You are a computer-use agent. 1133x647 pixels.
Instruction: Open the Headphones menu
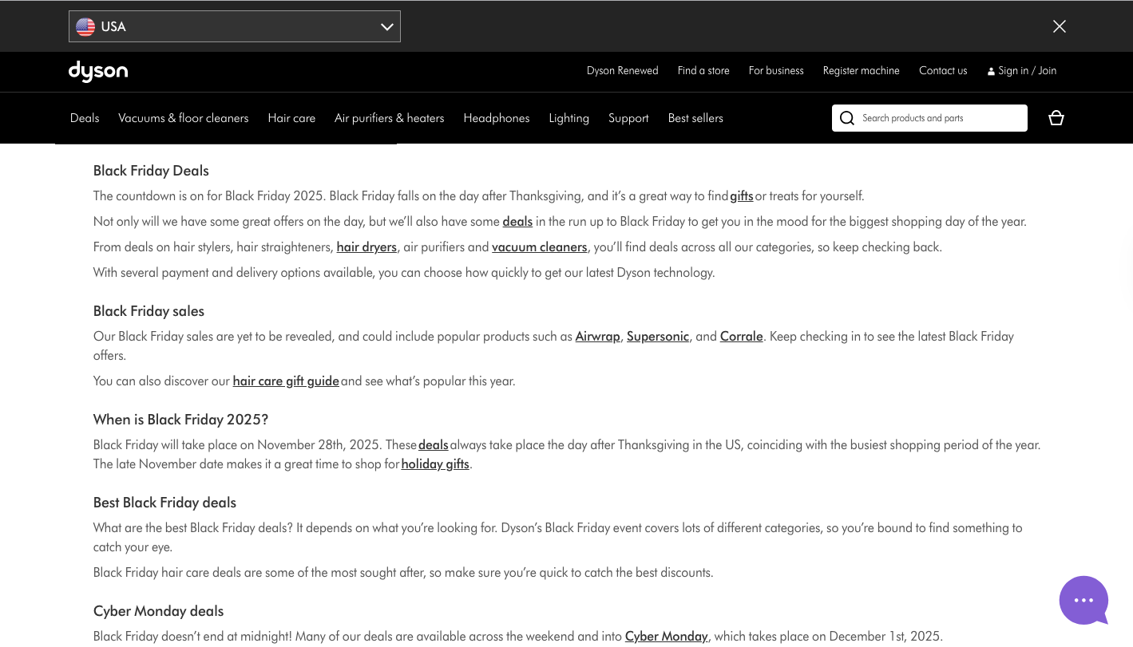497,118
